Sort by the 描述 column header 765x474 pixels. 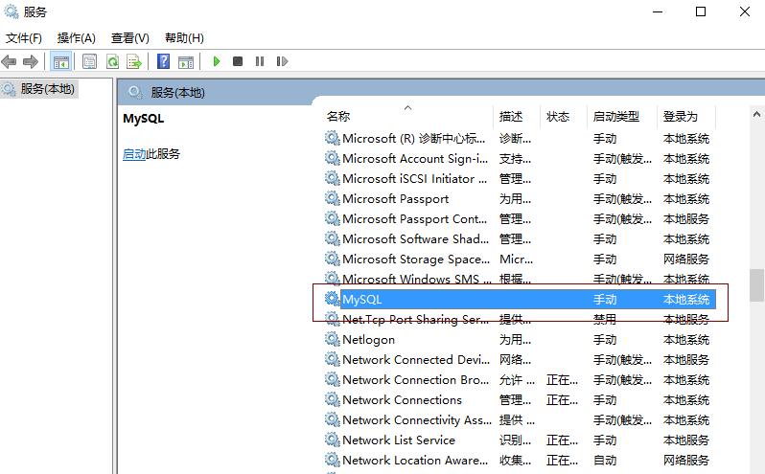pyautogui.click(x=517, y=117)
